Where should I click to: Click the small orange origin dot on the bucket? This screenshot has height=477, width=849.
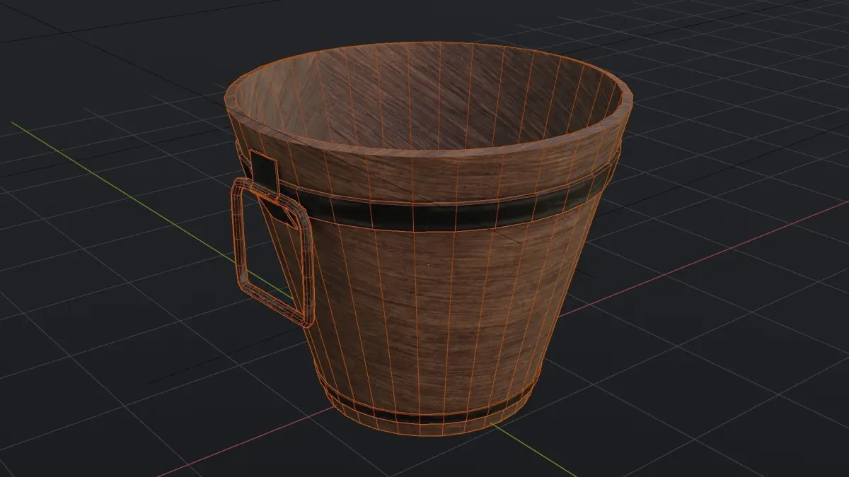[x=428, y=266]
